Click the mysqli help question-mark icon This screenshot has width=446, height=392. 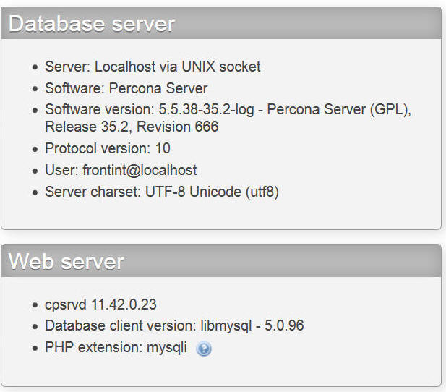pyautogui.click(x=204, y=349)
